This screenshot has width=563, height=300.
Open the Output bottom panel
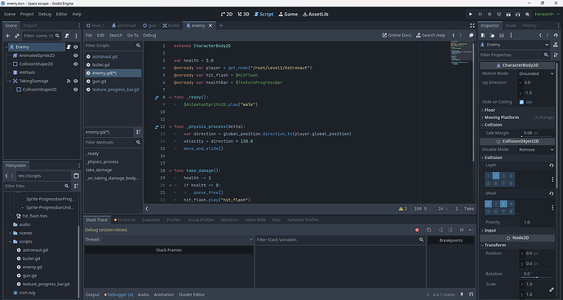pyautogui.click(x=92, y=294)
